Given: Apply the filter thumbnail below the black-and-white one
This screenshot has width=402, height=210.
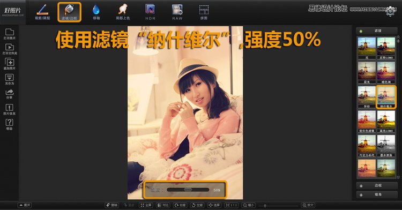Looking at the screenshot, I should (x=386, y=168).
